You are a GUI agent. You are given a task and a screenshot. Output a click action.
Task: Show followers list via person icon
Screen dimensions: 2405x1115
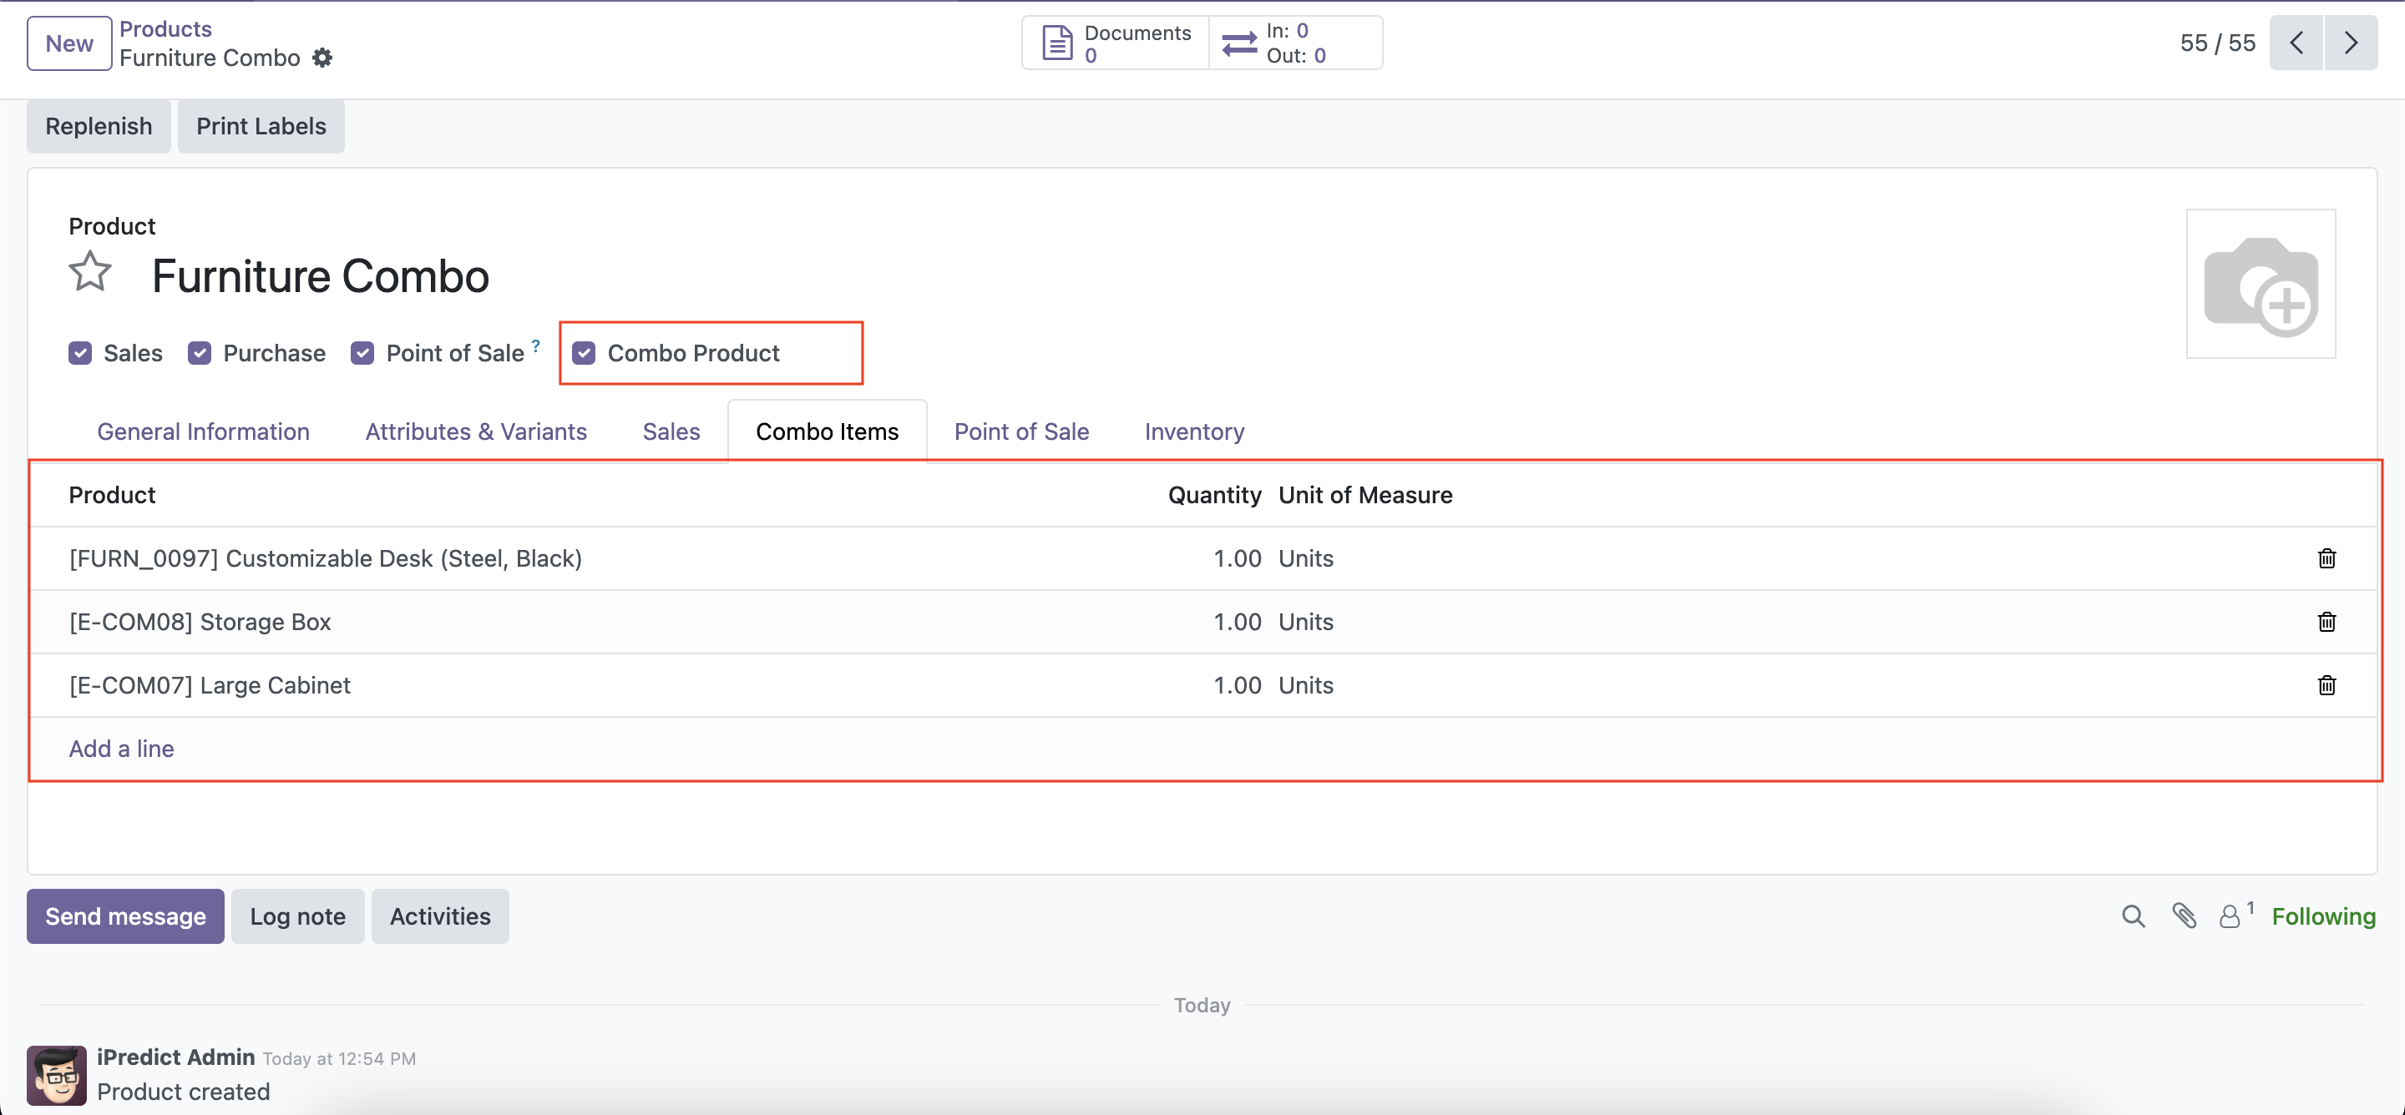pyautogui.click(x=2230, y=916)
